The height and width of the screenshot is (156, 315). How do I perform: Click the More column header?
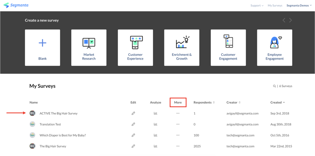[178, 102]
